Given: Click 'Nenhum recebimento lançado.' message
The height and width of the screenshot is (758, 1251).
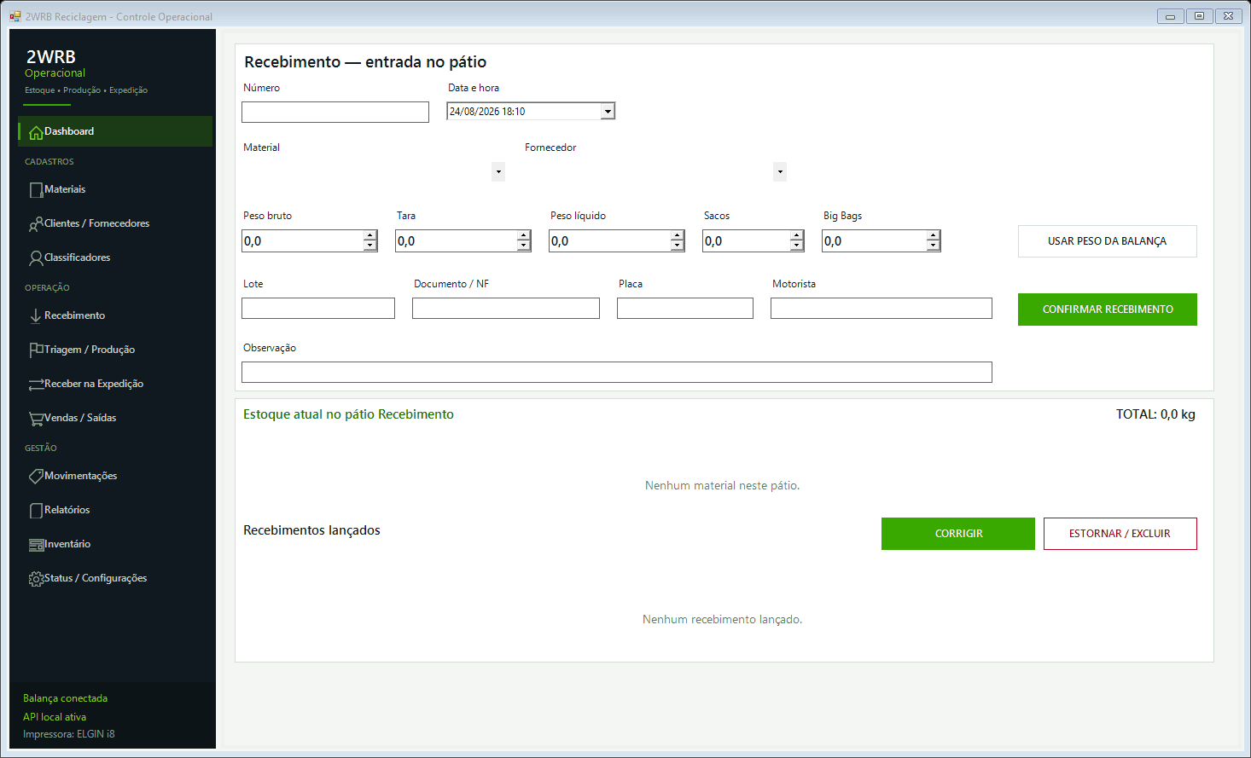Looking at the screenshot, I should [723, 619].
